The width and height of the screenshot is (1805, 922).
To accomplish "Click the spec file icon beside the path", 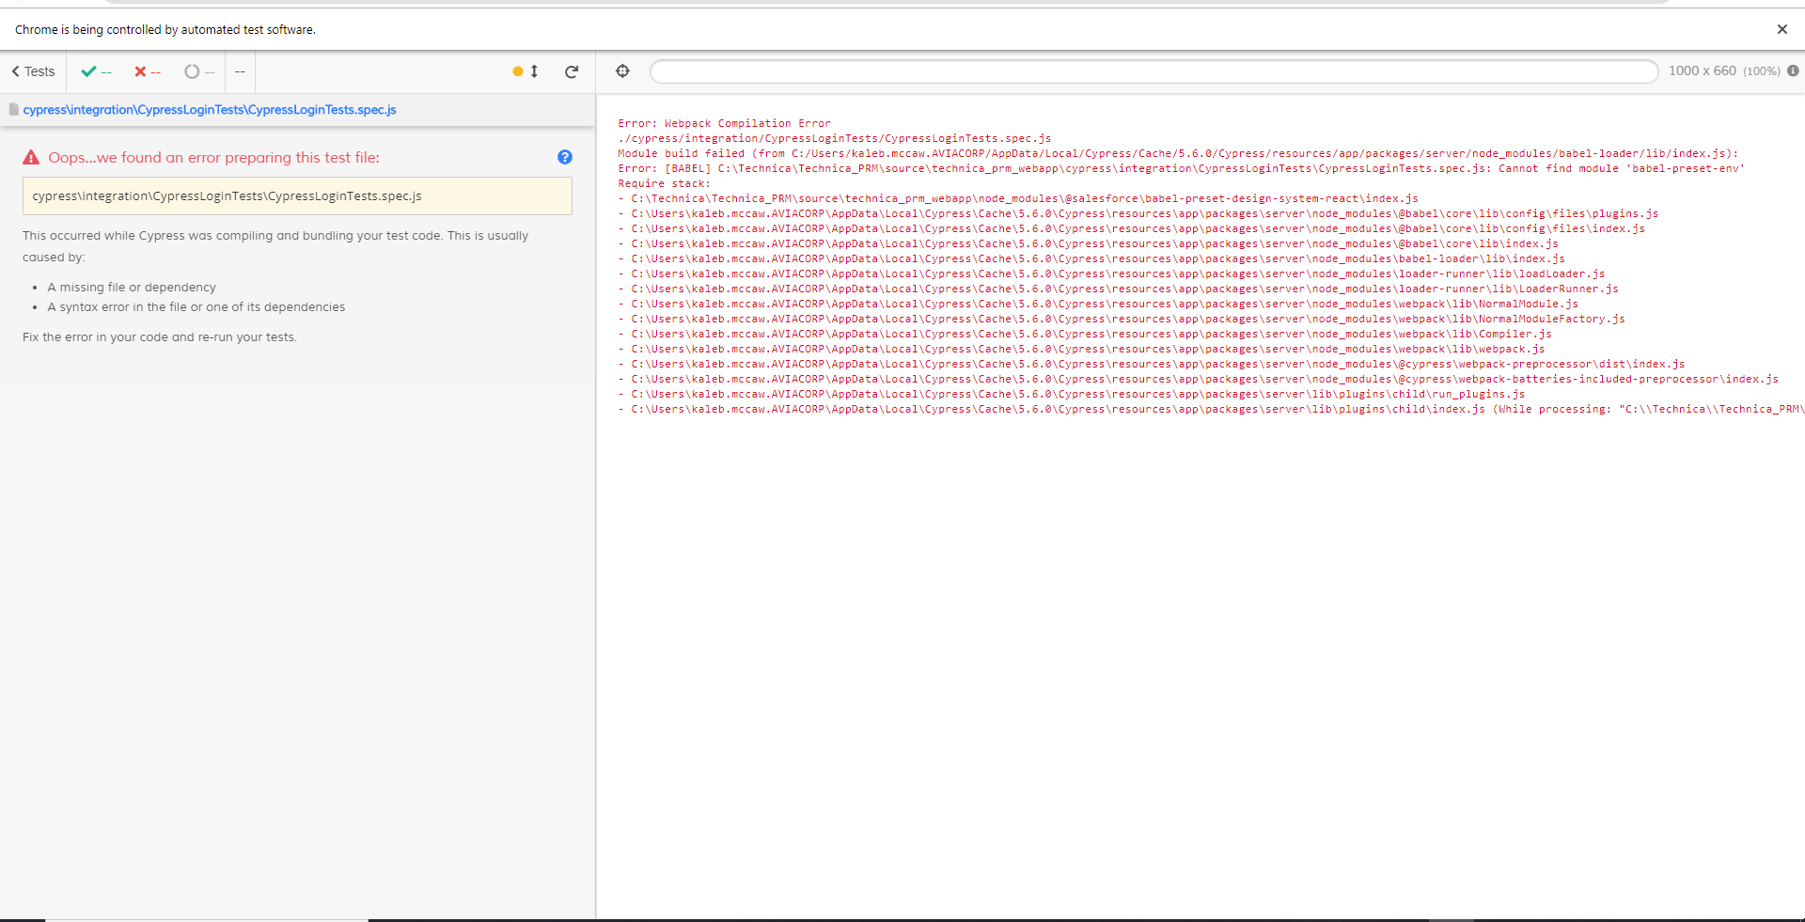I will pos(14,110).
